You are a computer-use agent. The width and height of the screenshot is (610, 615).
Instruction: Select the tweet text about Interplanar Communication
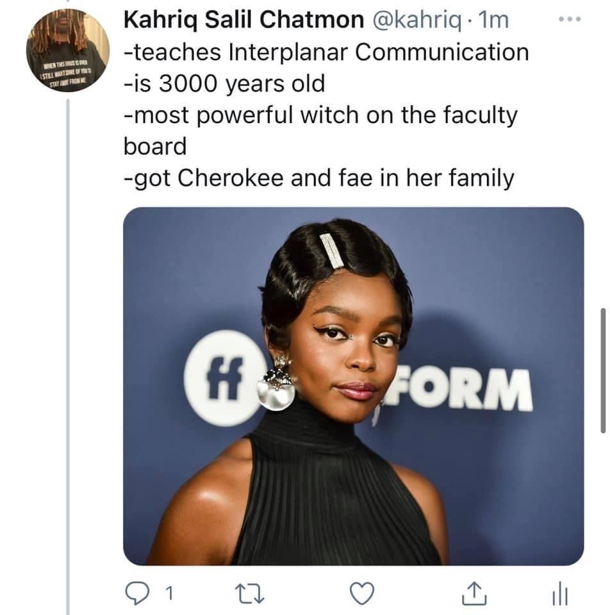[x=326, y=52]
